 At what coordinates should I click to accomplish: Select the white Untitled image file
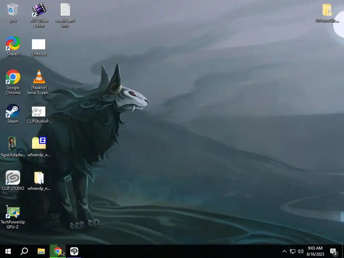39,47
